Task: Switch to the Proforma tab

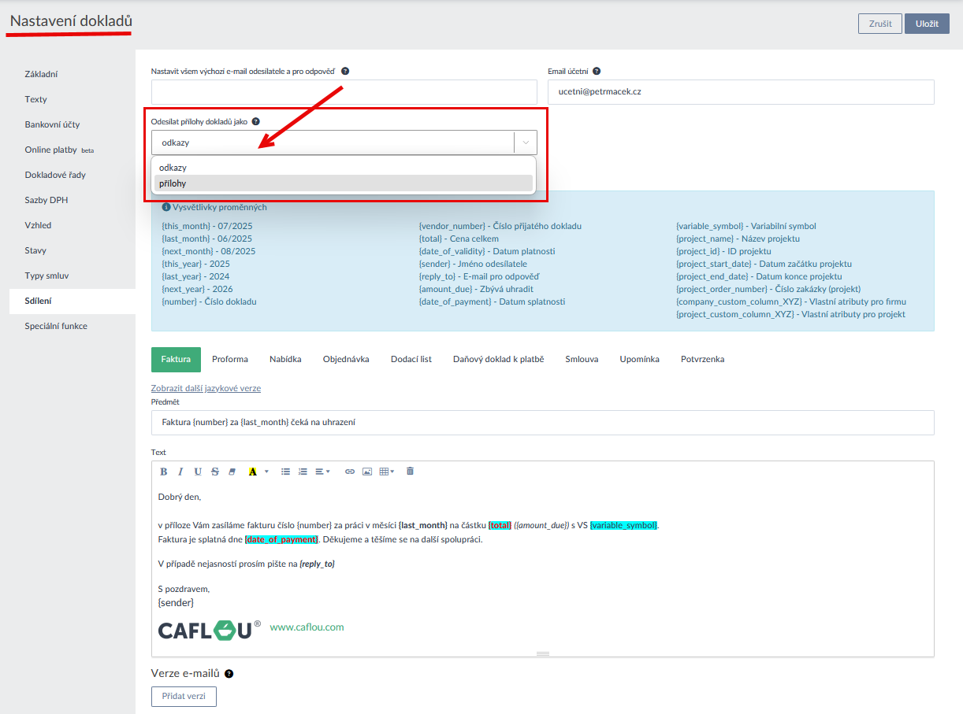Action: [230, 359]
